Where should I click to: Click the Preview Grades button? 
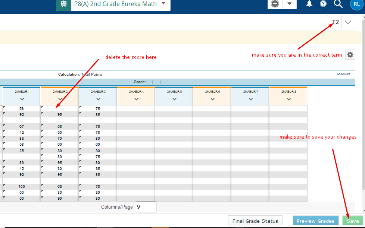[x=315, y=221]
